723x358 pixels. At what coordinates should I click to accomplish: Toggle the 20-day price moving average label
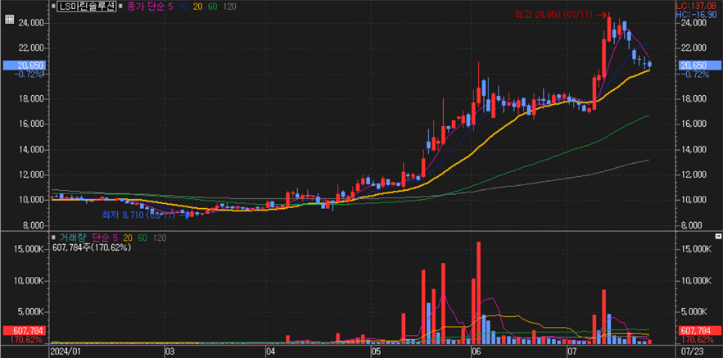coord(197,6)
